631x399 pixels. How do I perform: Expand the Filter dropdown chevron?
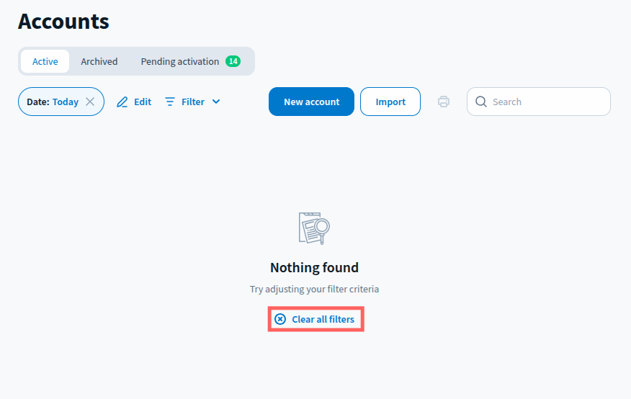216,102
